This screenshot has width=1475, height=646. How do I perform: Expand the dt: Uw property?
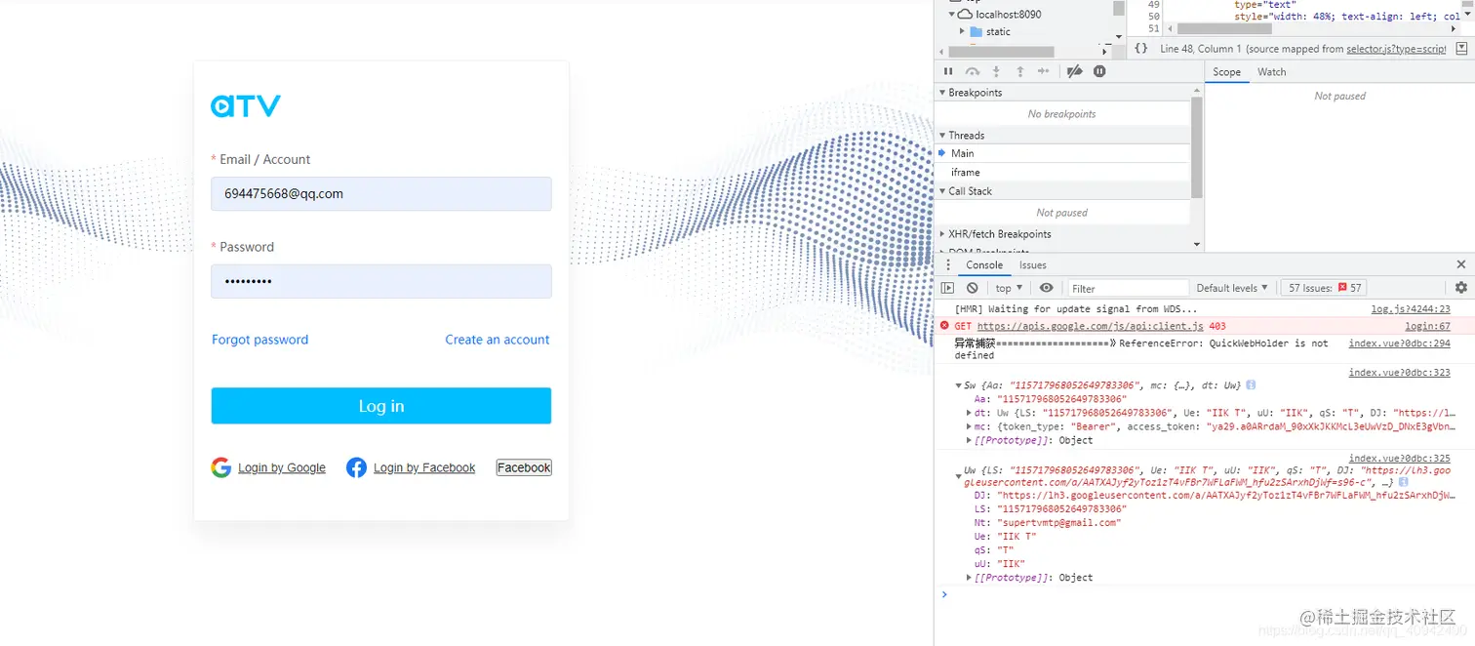click(x=969, y=413)
